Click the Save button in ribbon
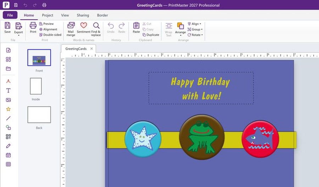Viewport: 319px width, 187px height. (x=7, y=28)
